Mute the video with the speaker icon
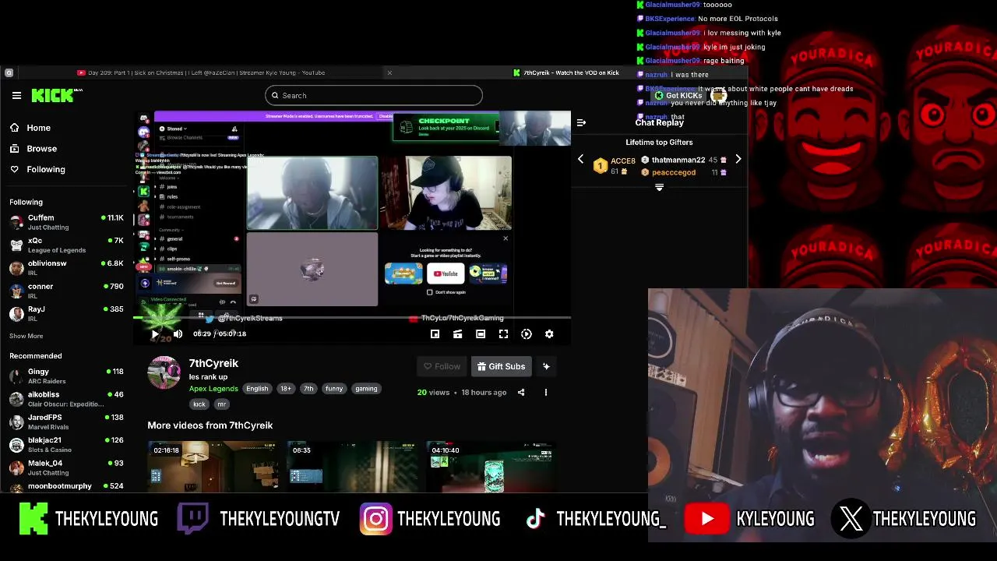The width and height of the screenshot is (997, 561). [x=178, y=333]
